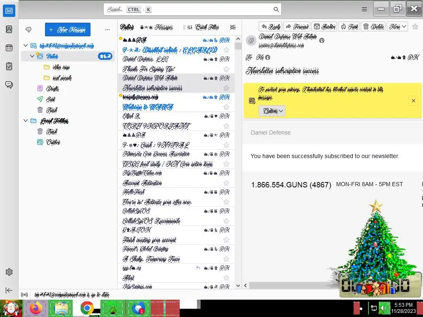This screenshot has width=423, height=317.
Task: Collapse the spaces toolbar arrow icon
Action: 9,290
